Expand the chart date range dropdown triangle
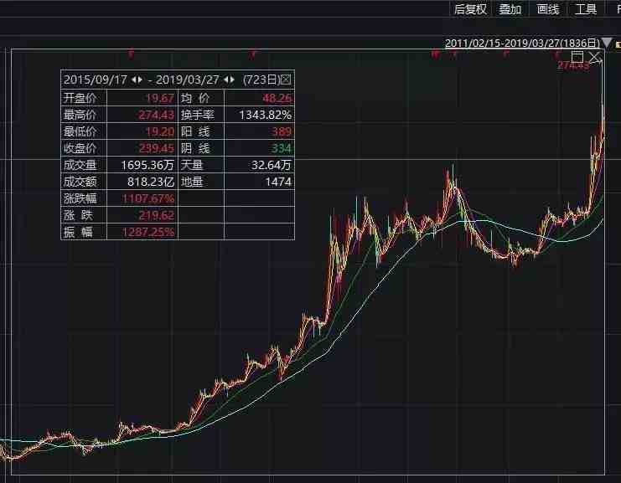Image resolution: width=621 pixels, height=483 pixels. [607, 43]
